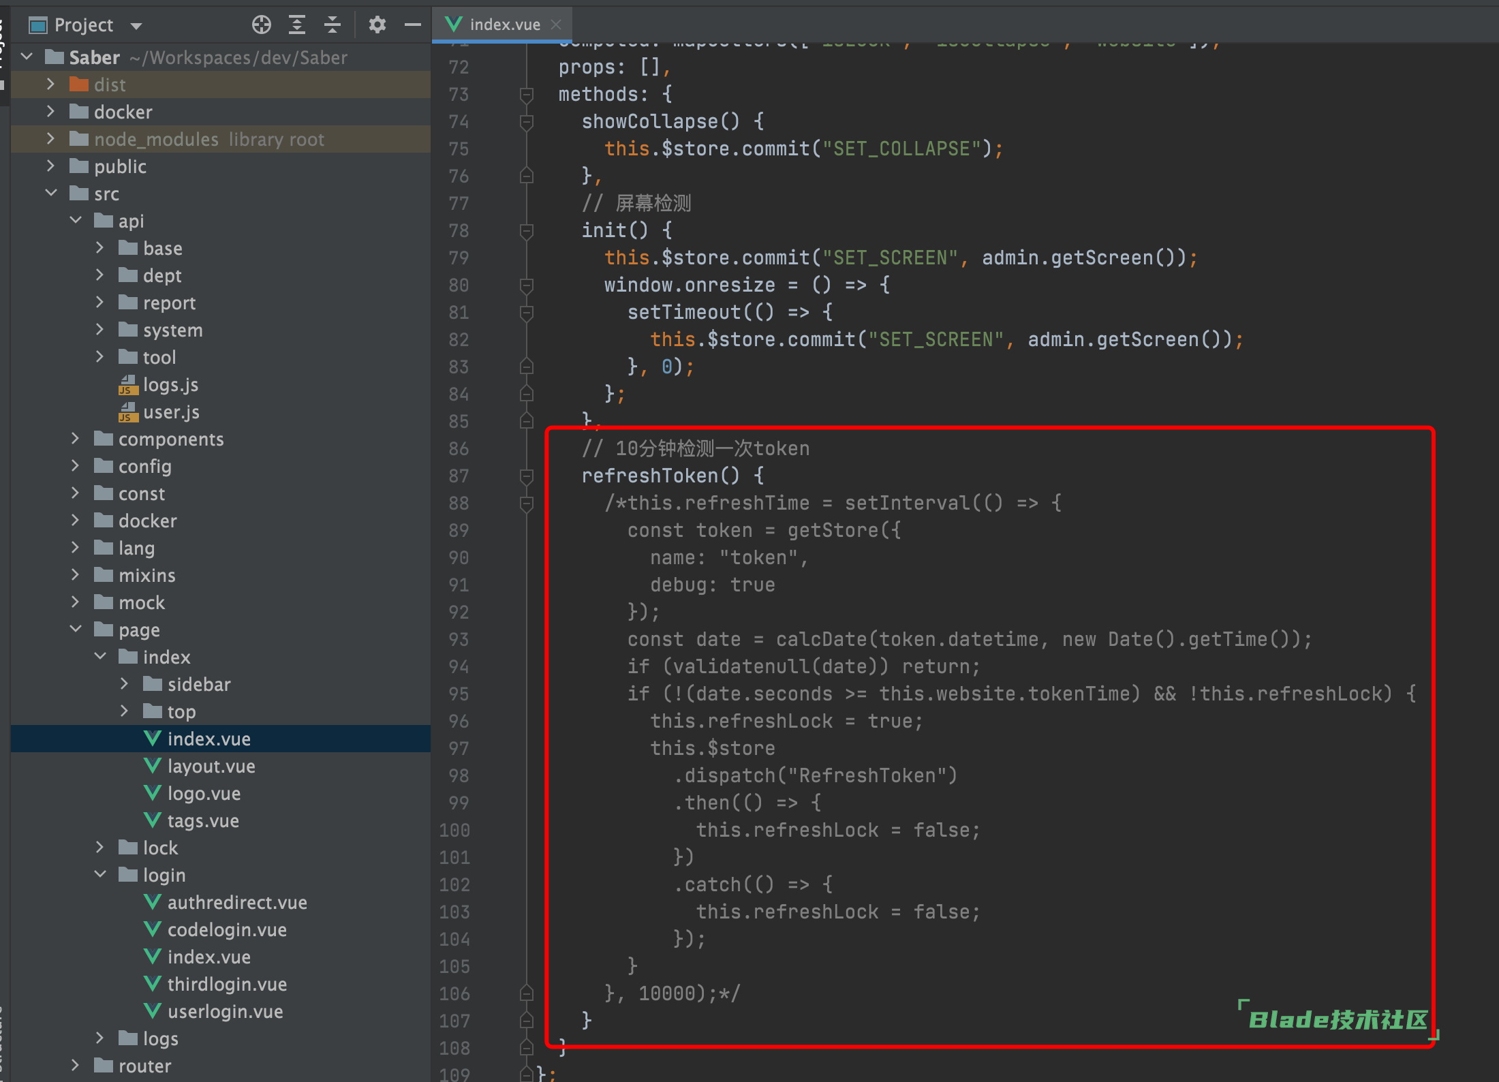Fold the init() method at line 78

coord(527,231)
